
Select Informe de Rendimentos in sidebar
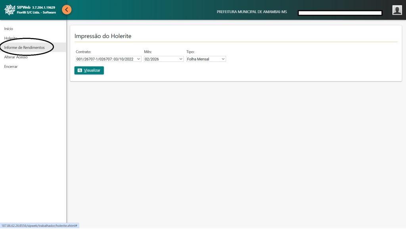(25, 48)
